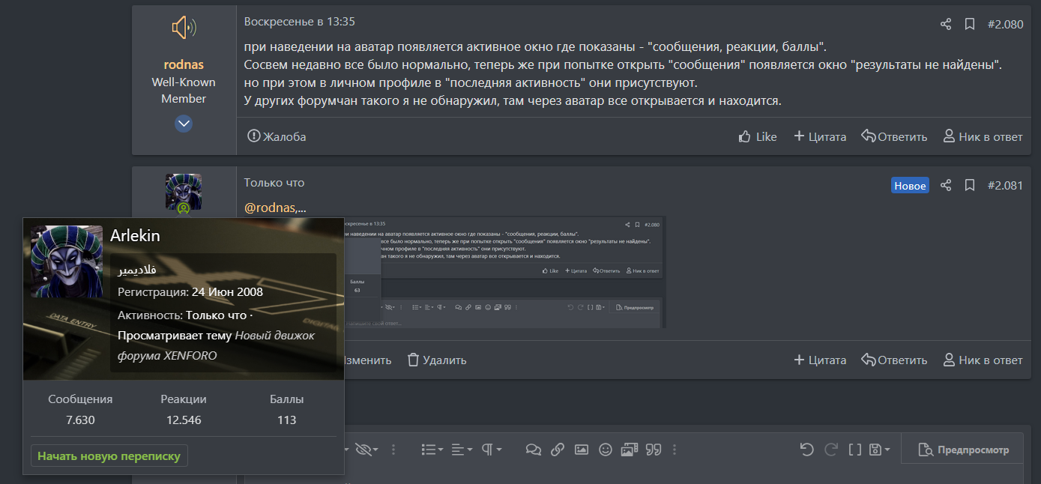
Task: Delete post via Удалить
Action: 437,360
